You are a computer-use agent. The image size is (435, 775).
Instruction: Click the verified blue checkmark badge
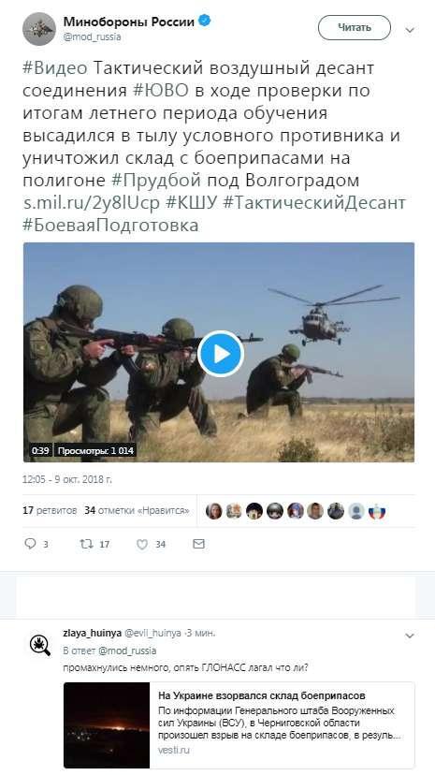pyautogui.click(x=205, y=21)
